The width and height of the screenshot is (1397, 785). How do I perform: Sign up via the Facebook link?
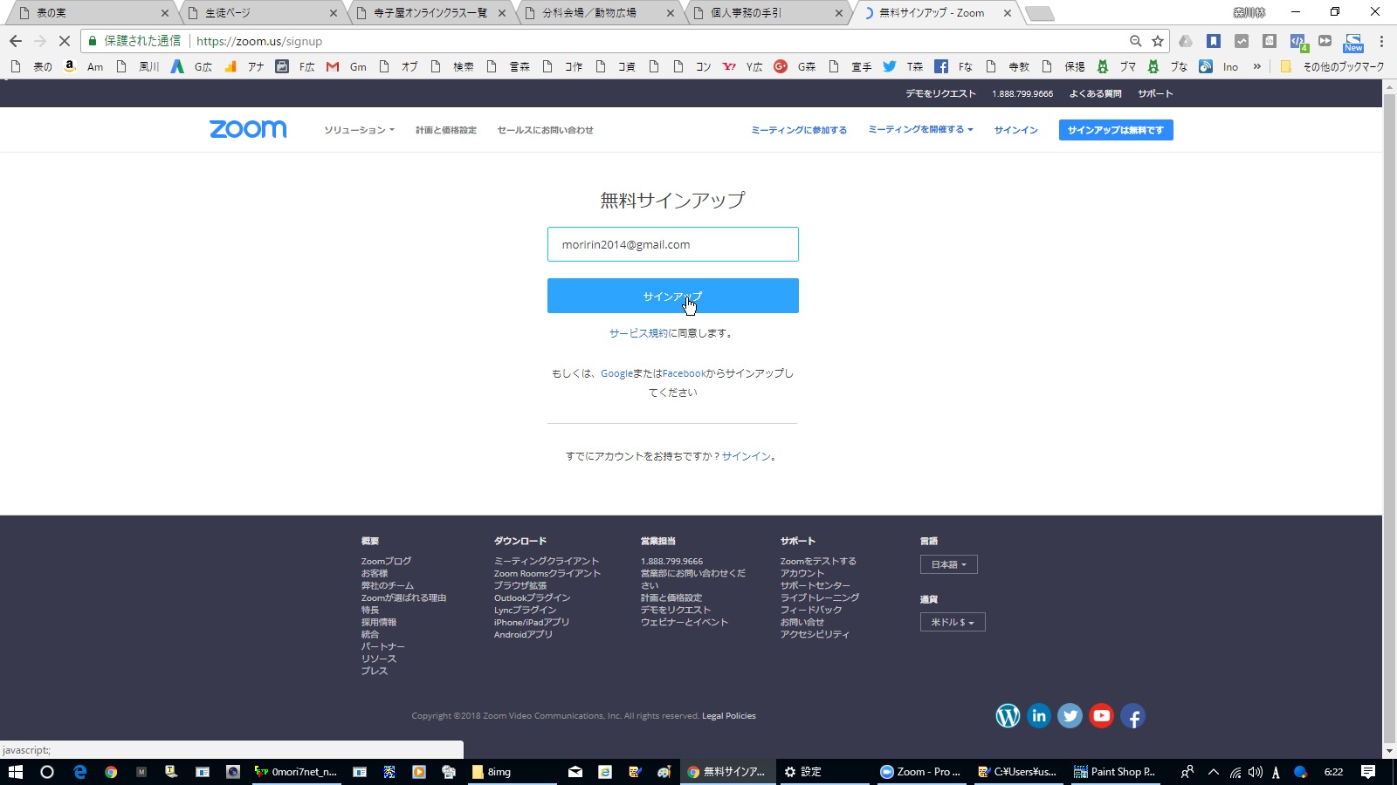pyautogui.click(x=684, y=373)
